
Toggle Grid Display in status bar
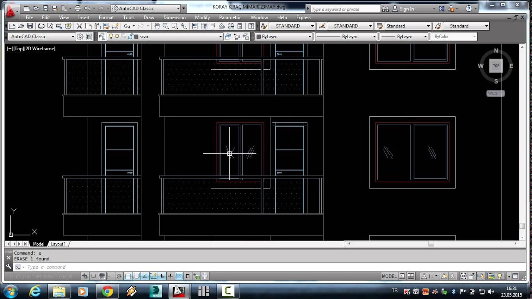102,276
